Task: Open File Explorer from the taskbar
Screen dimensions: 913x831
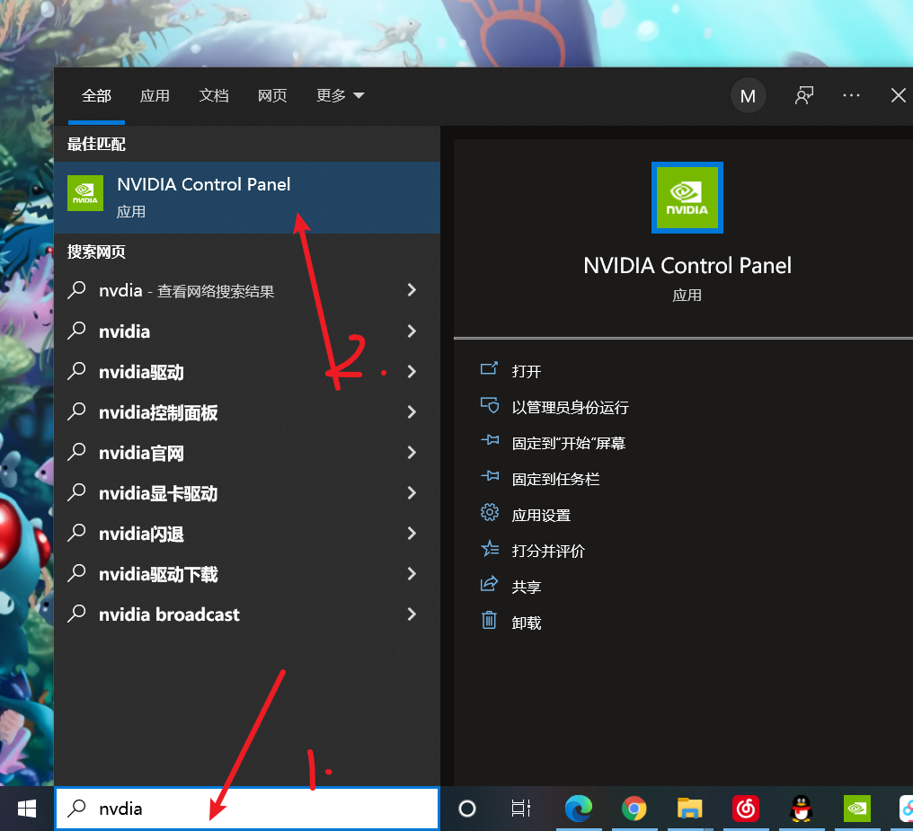Action: pos(689,809)
